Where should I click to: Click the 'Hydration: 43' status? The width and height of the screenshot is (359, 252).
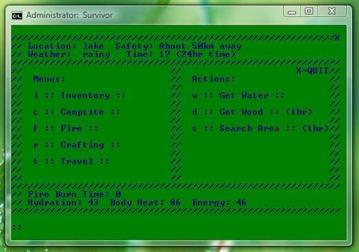(x=63, y=203)
